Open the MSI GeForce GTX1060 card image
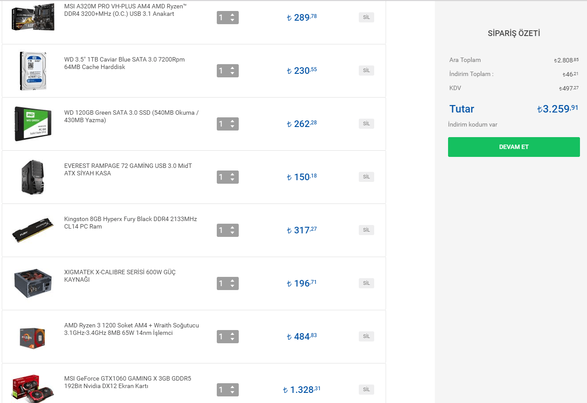The height and width of the screenshot is (403, 587). click(33, 389)
